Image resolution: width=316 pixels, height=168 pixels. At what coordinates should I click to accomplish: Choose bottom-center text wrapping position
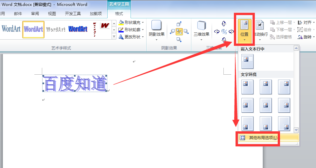(266, 124)
